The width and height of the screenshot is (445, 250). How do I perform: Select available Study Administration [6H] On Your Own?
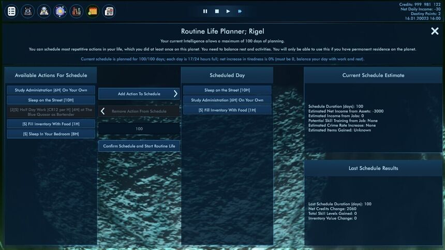(x=51, y=90)
